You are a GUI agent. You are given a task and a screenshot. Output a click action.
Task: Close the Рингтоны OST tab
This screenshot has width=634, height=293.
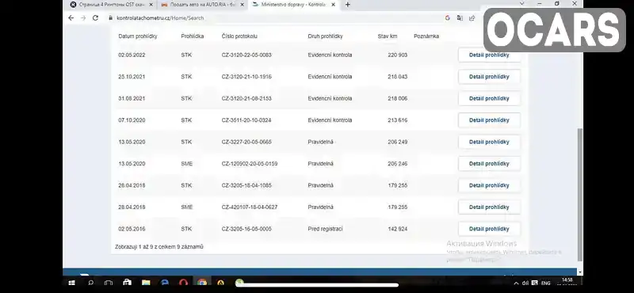[x=151, y=5]
